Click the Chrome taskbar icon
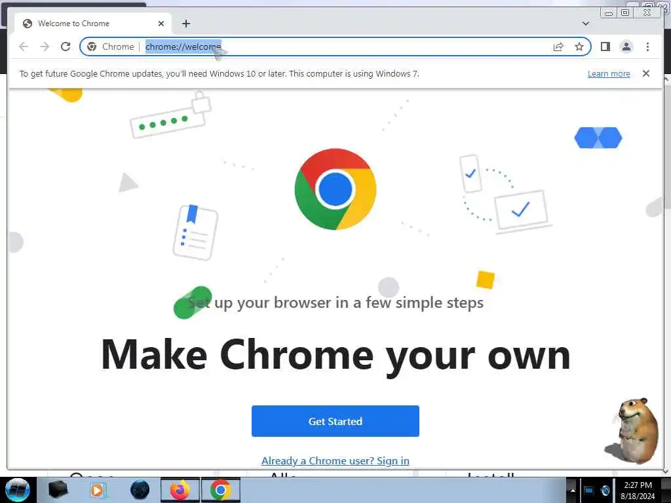 tap(220, 490)
